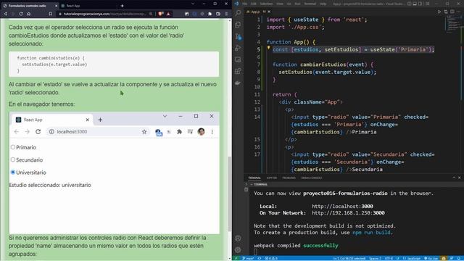
Task: Reload the tutorial page in the browser
Action: coord(21,14)
